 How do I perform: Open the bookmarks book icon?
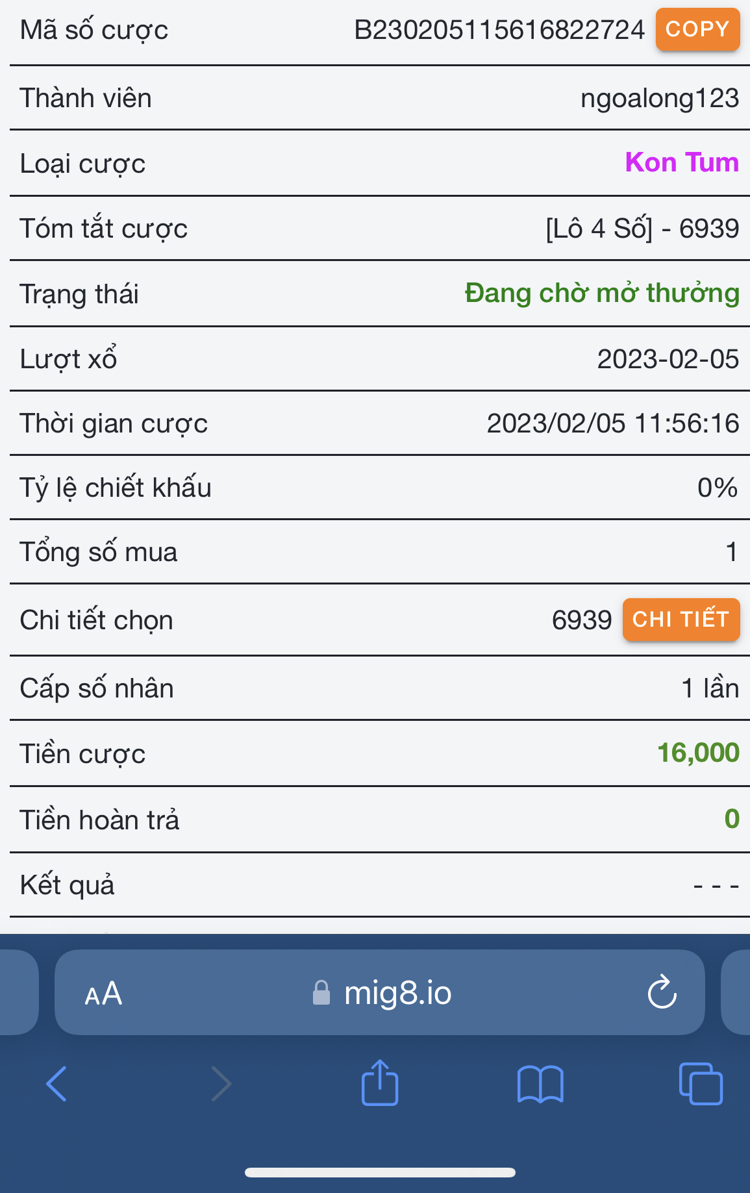coord(540,1084)
